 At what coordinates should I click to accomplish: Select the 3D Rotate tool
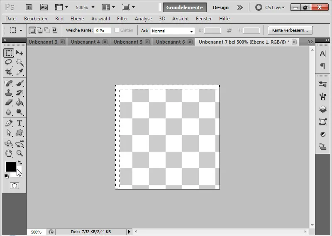tap(9, 144)
